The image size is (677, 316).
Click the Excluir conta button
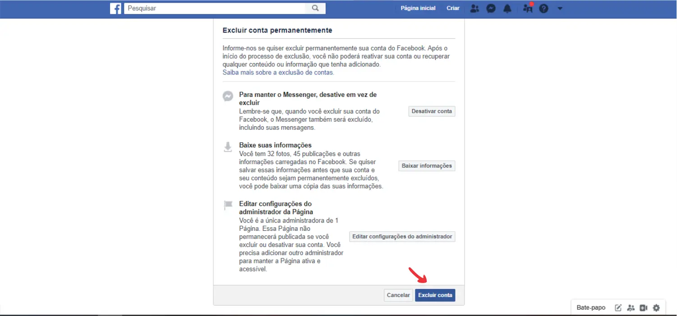click(435, 295)
